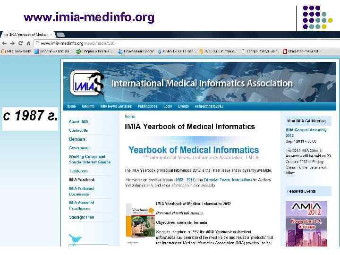Open a new tab next to IMIA Yearbook tab
This screenshot has height=255, width=340.
pyautogui.click(x=60, y=34)
